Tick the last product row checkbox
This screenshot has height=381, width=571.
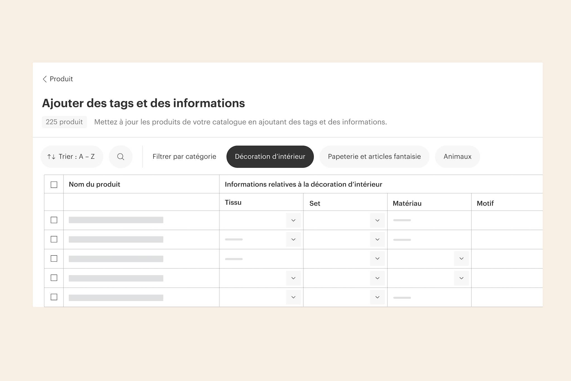click(x=54, y=297)
